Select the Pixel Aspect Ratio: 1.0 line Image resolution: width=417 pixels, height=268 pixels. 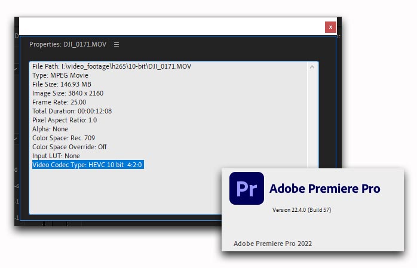65,120
